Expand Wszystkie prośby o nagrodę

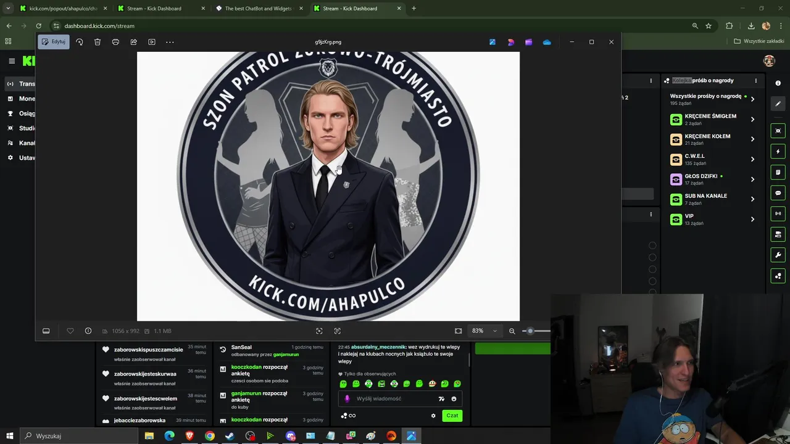pyautogui.click(x=752, y=99)
